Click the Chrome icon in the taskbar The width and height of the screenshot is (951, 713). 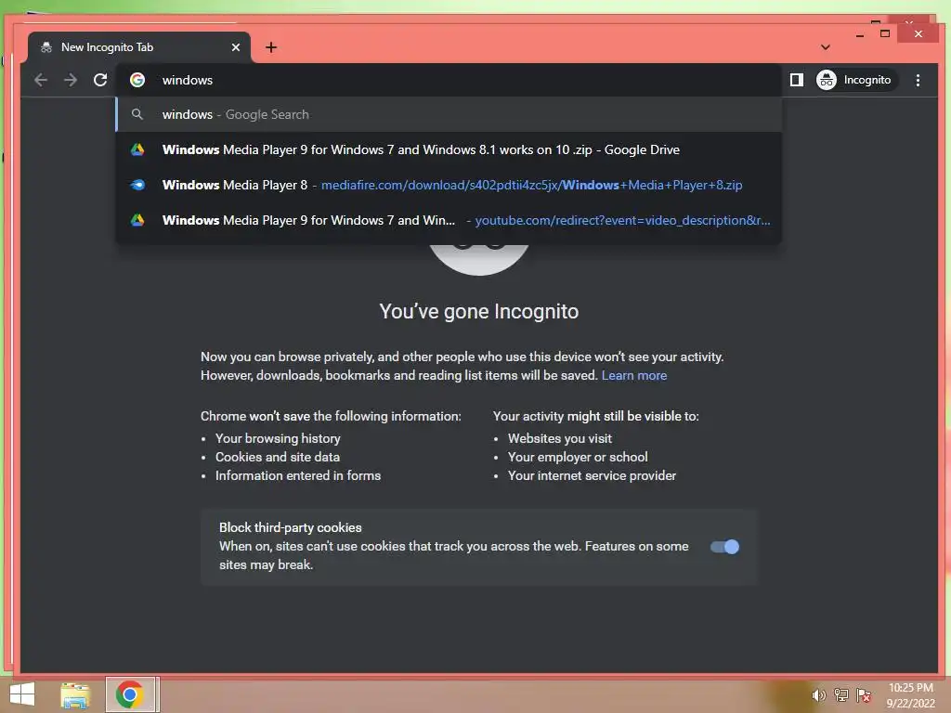pyautogui.click(x=130, y=694)
